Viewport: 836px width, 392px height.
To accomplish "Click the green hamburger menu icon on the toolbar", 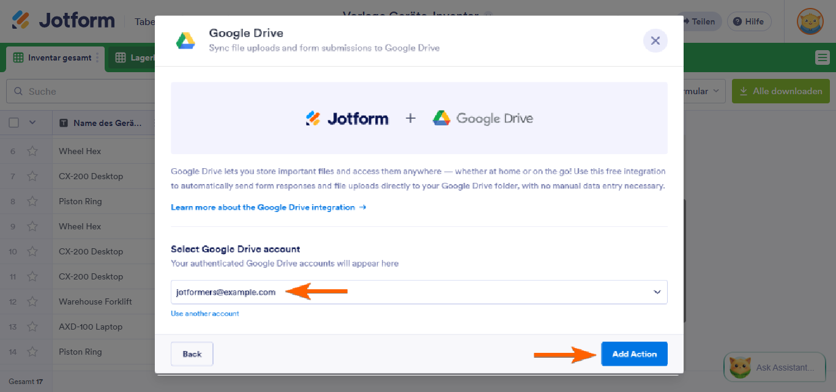I will click(823, 57).
